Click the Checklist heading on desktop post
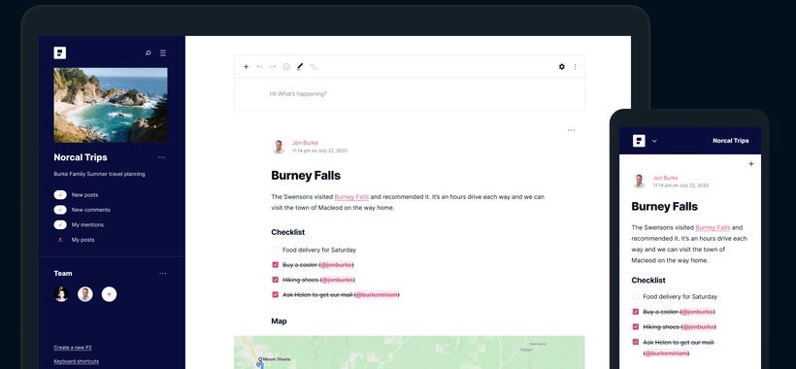The height and width of the screenshot is (369, 796). [288, 232]
